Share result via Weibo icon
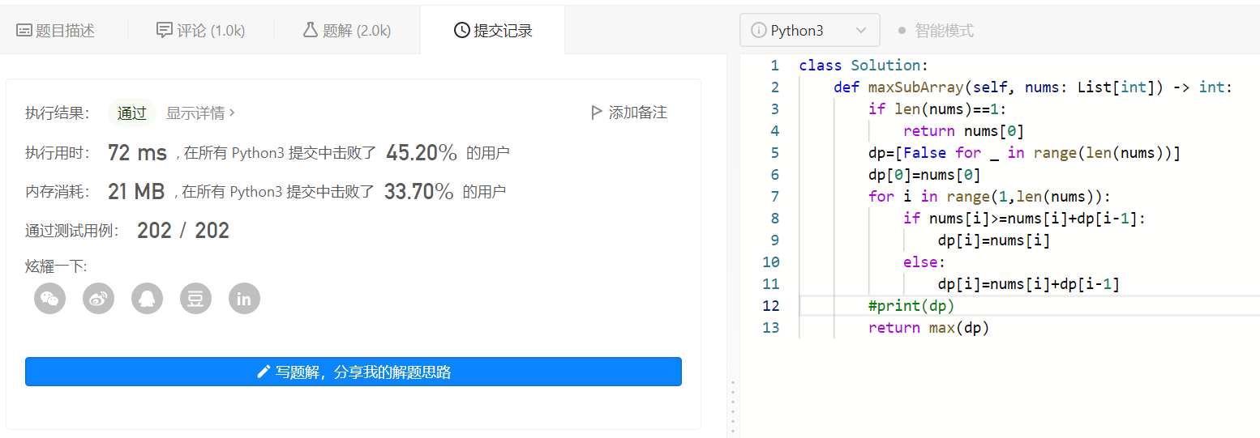 tap(98, 299)
